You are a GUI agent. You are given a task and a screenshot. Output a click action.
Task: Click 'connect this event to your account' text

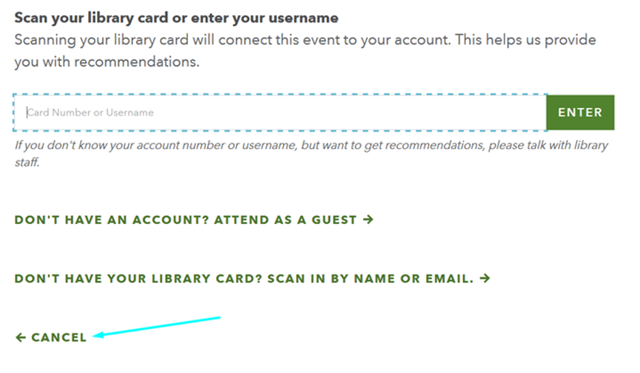(x=334, y=40)
